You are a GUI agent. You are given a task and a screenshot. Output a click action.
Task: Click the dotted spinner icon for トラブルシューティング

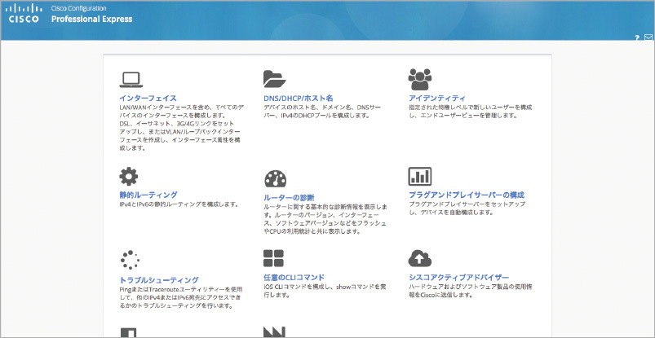click(130, 260)
